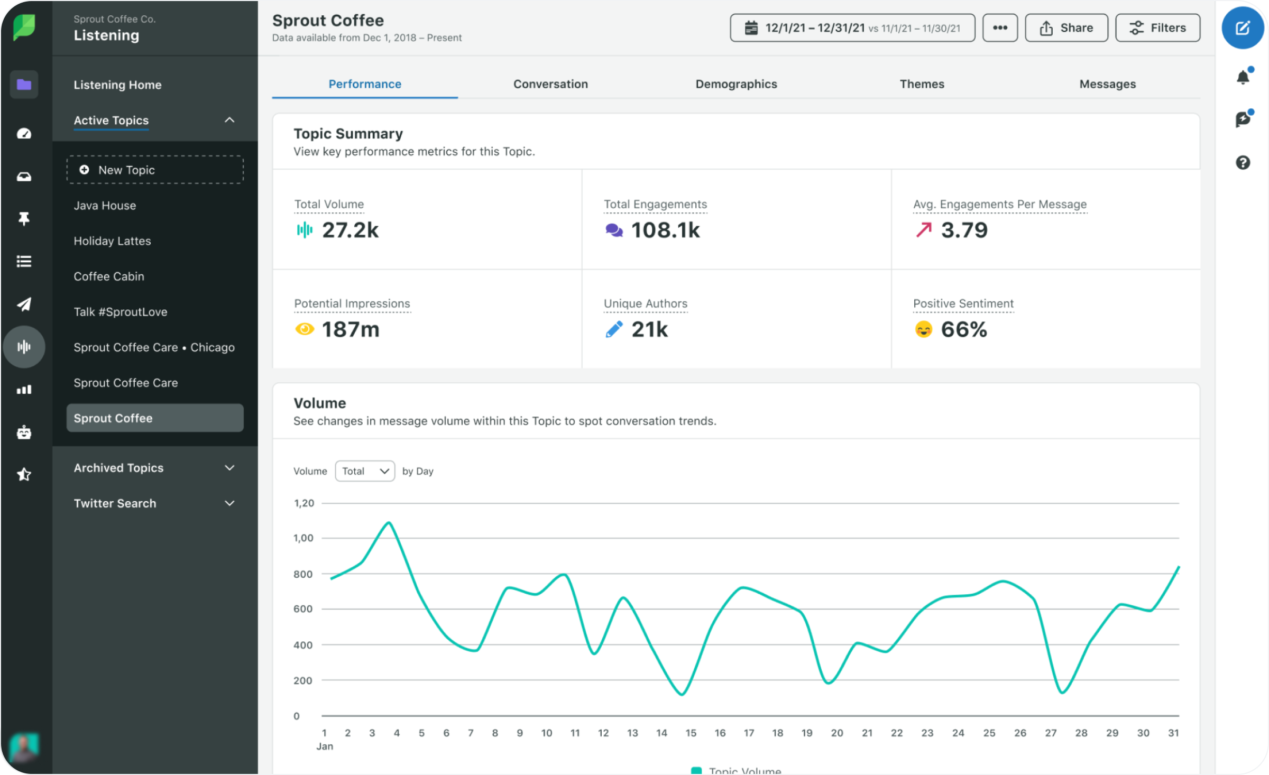The image size is (1269, 775).
Task: Click the Total Volume metric label
Action: tap(329, 204)
